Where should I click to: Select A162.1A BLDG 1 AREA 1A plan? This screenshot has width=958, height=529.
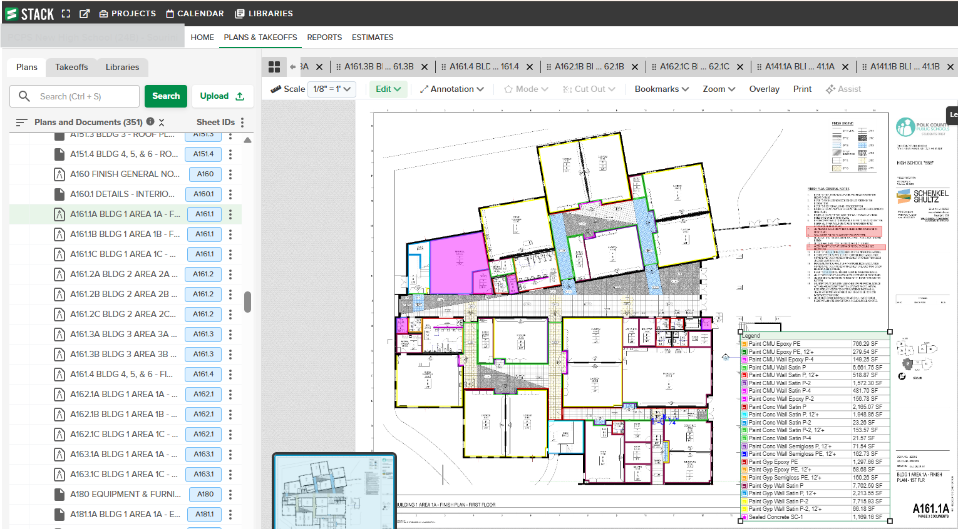(123, 394)
